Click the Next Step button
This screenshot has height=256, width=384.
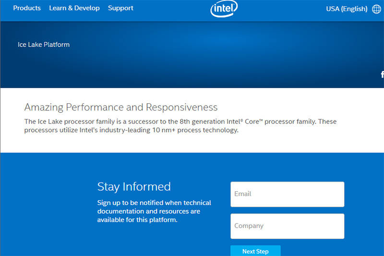(x=255, y=251)
